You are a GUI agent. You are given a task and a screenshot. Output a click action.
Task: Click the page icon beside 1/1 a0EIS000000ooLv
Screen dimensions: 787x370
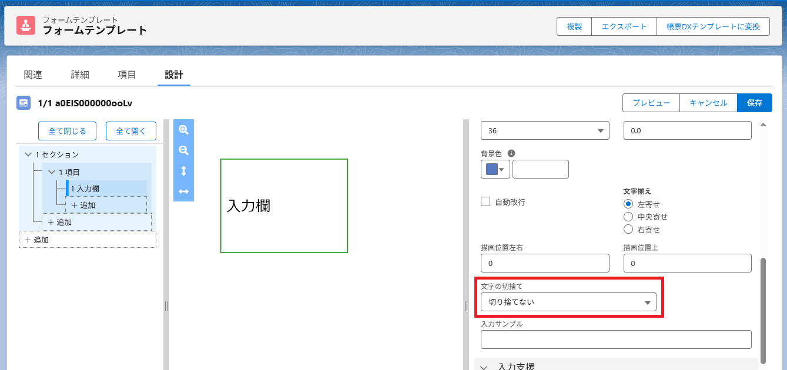point(24,103)
